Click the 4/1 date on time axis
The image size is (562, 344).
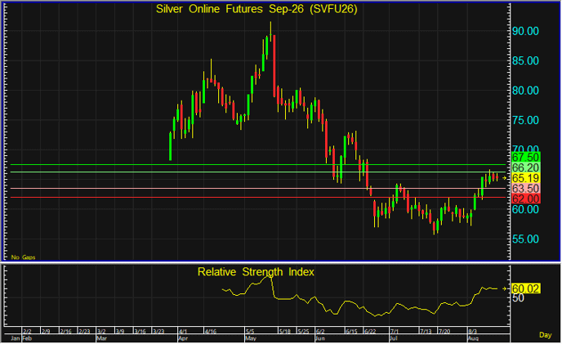[x=183, y=331]
